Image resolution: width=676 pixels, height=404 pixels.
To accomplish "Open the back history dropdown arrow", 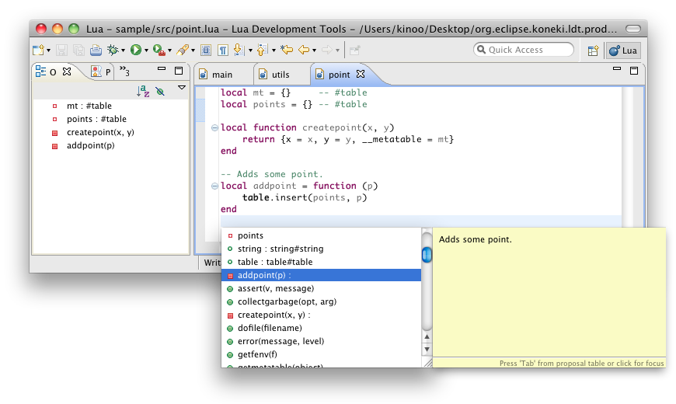I will click(314, 50).
